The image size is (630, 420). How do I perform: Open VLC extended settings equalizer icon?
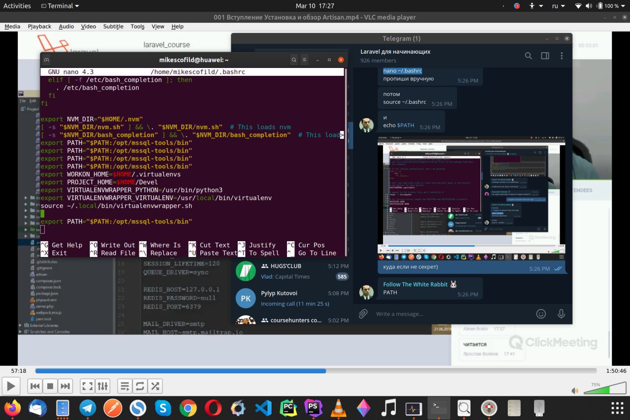[x=103, y=386]
